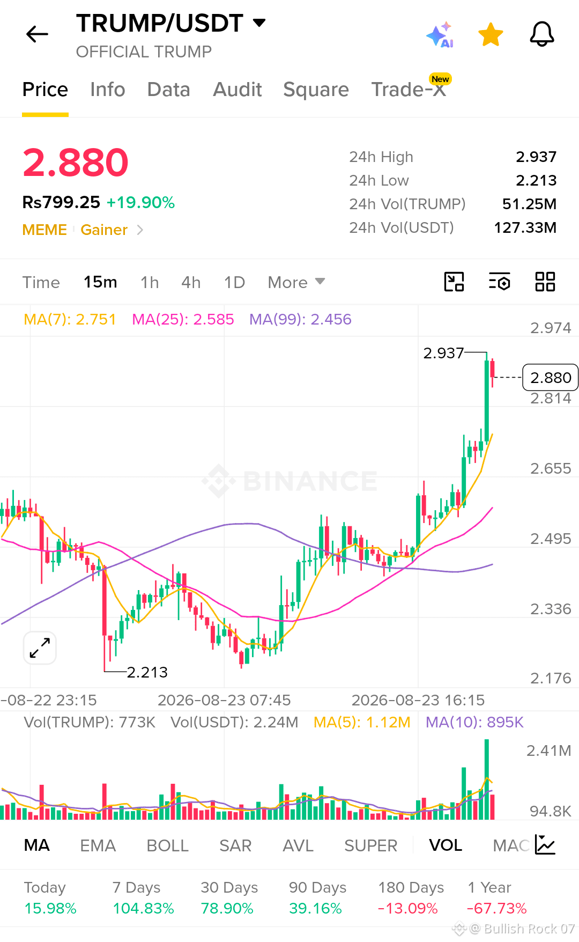Screen dimensions: 579x942
Task: Click the Vol MA(5): 1.12M label
Action: click(362, 722)
